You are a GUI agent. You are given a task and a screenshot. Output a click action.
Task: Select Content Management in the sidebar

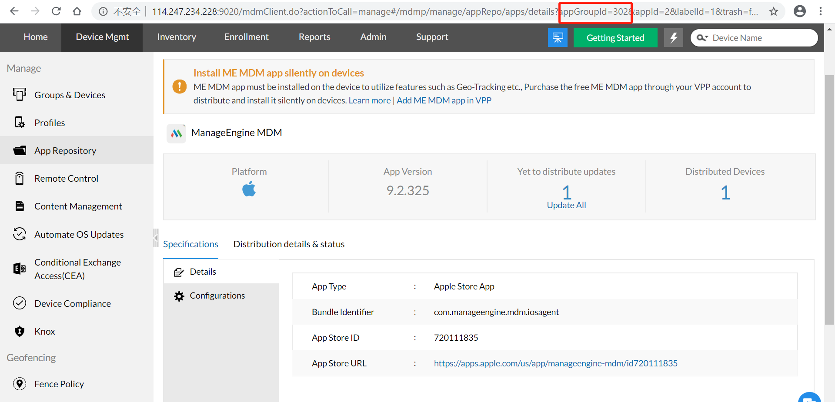pos(77,206)
